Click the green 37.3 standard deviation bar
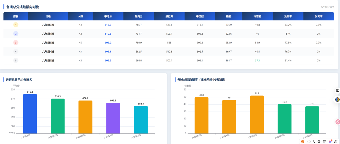 [312, 120]
